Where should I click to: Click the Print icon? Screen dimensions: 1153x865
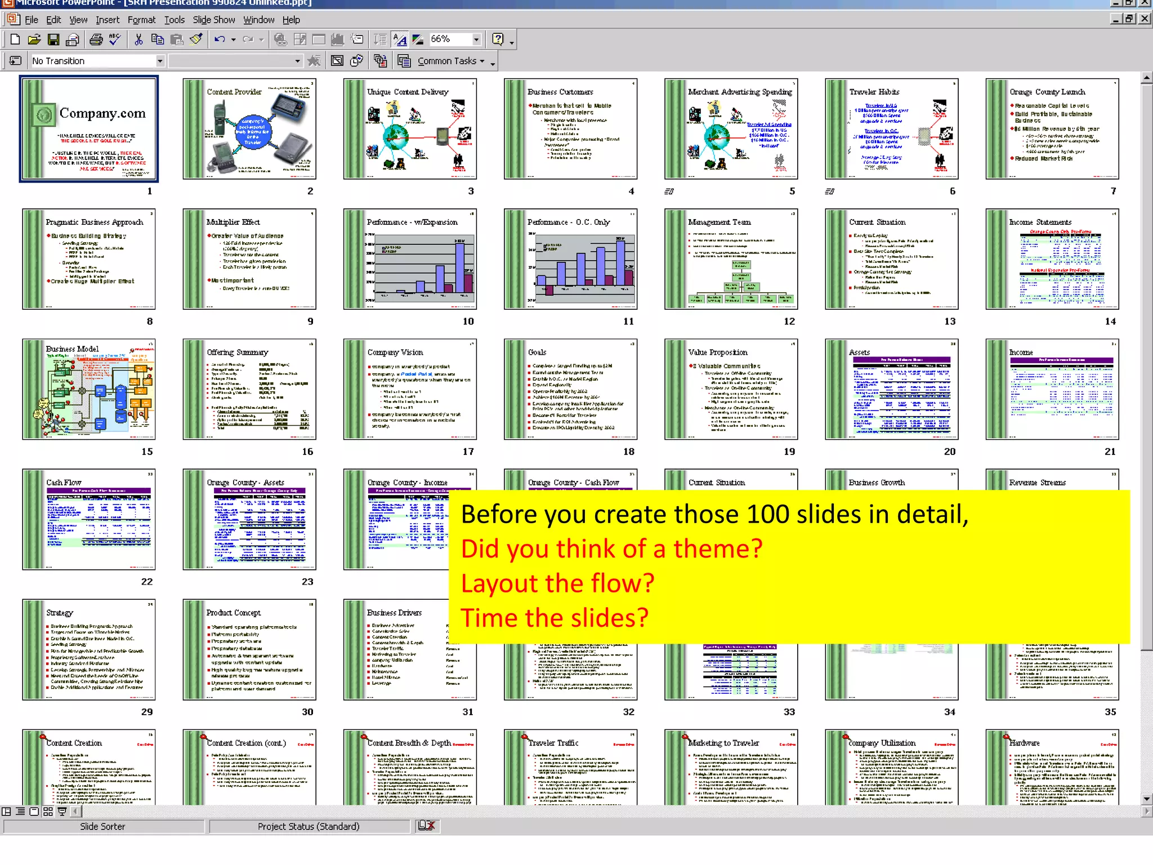coord(96,39)
